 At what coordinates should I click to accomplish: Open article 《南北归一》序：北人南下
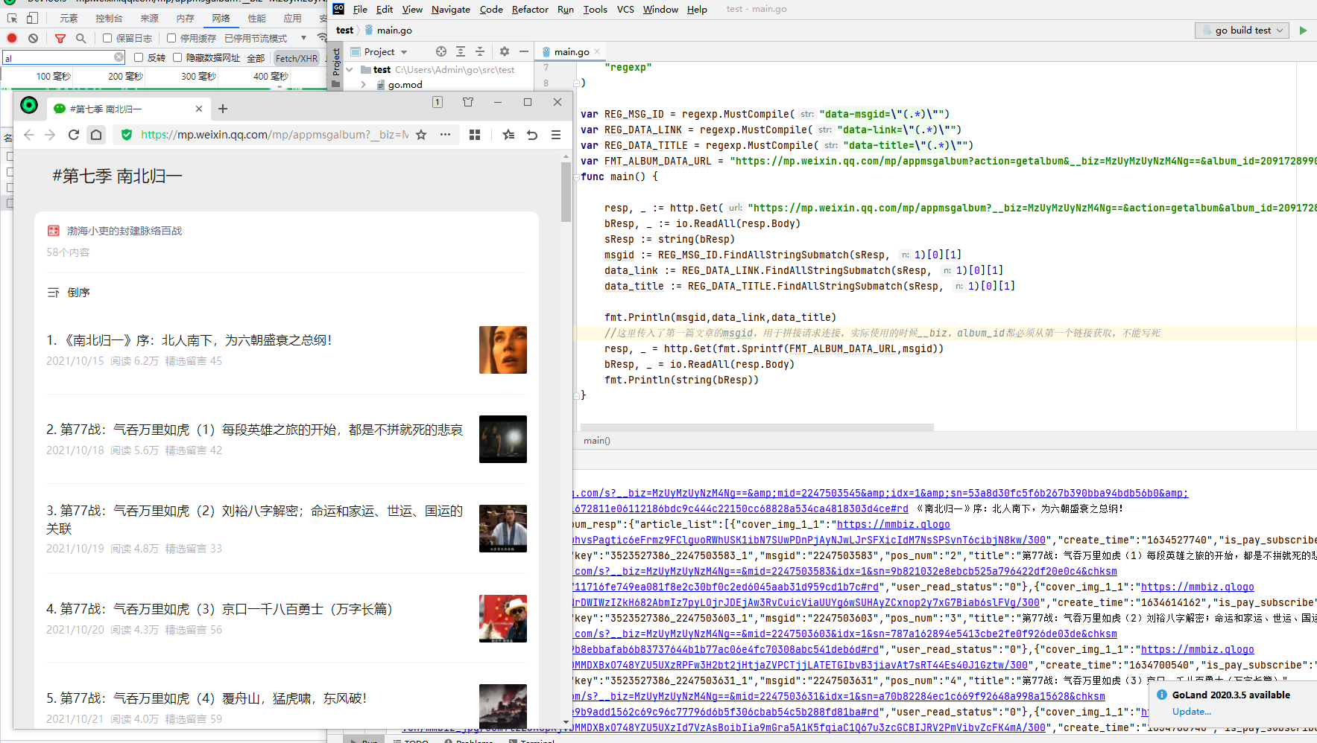189,340
